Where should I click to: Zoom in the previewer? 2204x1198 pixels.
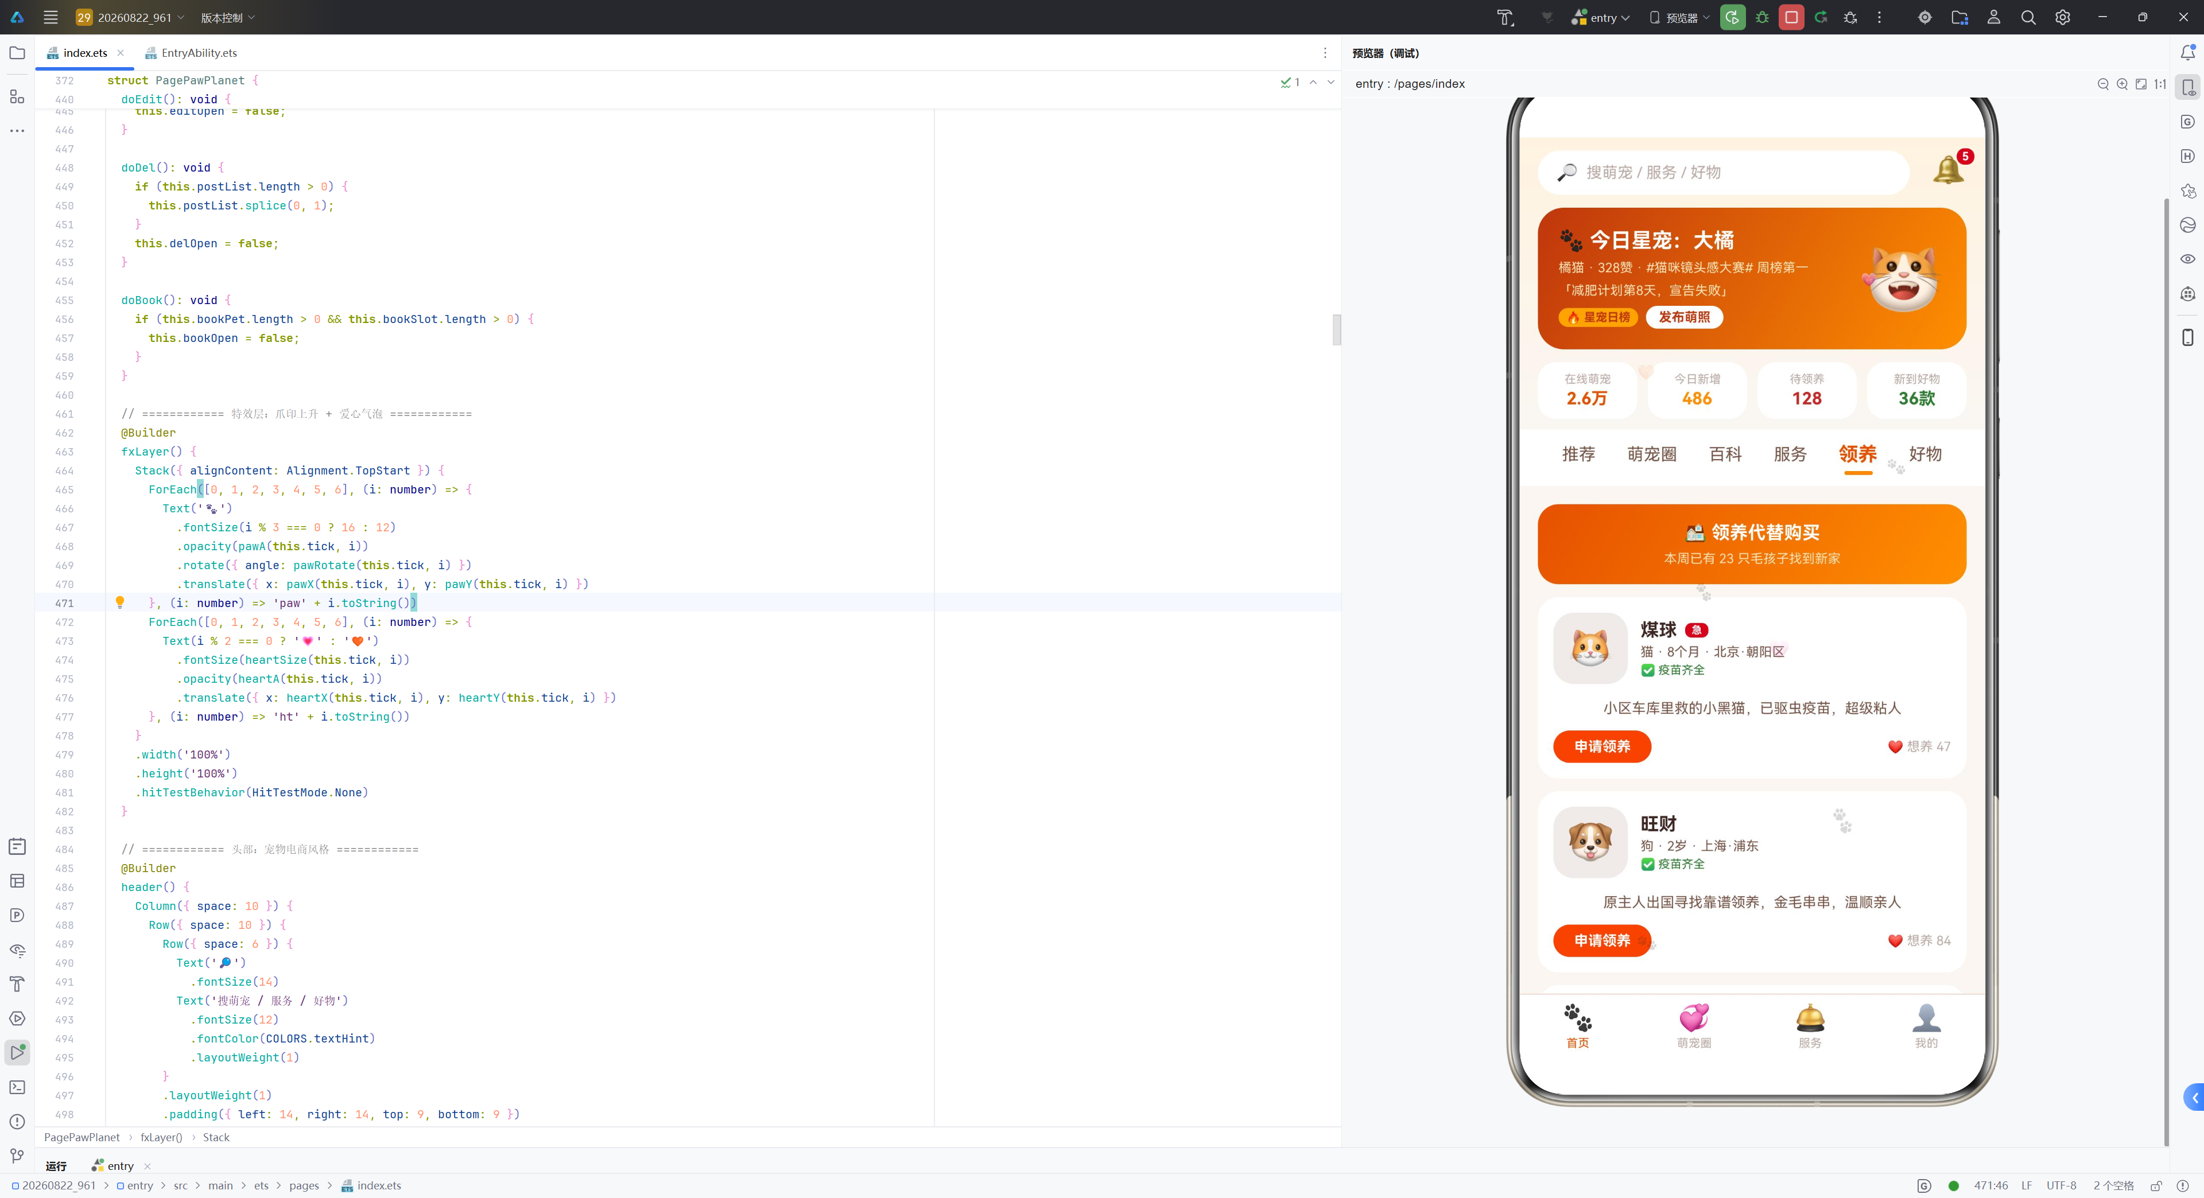(x=2122, y=84)
